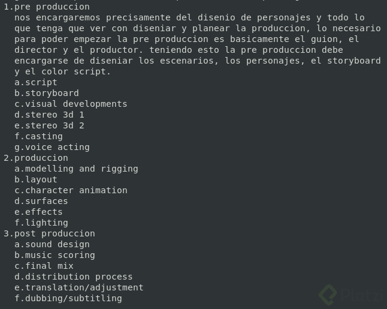Click the "c.character animation" item

click(x=71, y=190)
